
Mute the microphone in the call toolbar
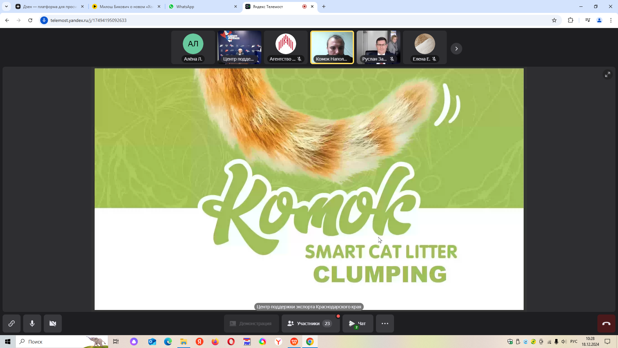coord(32,323)
